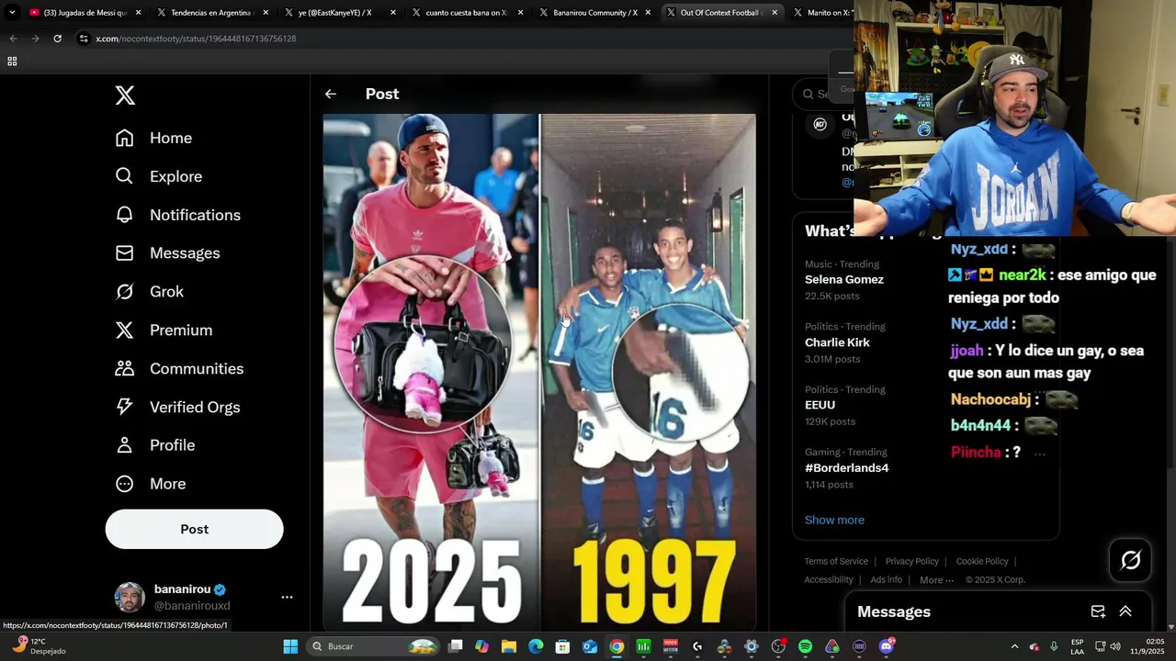The height and width of the screenshot is (661, 1176).
Task: Click the ESP LAA language indicator
Action: coord(1077,646)
